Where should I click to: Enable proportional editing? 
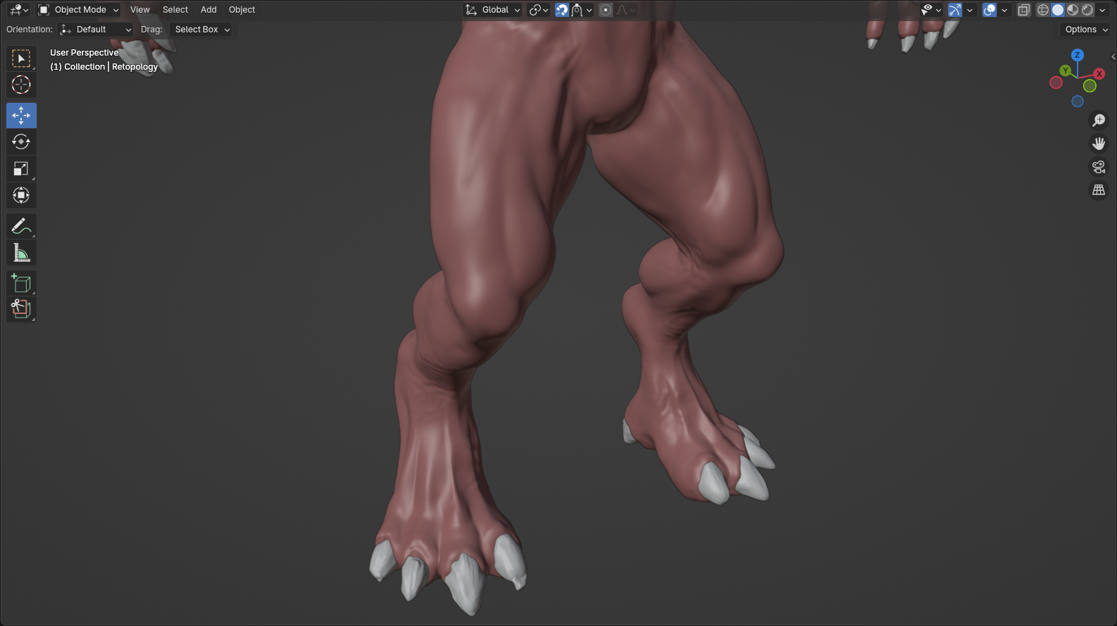606,10
